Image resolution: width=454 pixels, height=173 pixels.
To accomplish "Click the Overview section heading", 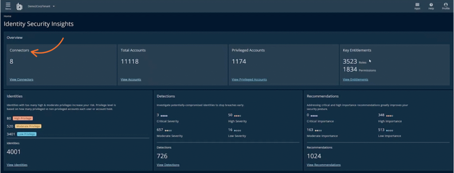I will click(15, 38).
